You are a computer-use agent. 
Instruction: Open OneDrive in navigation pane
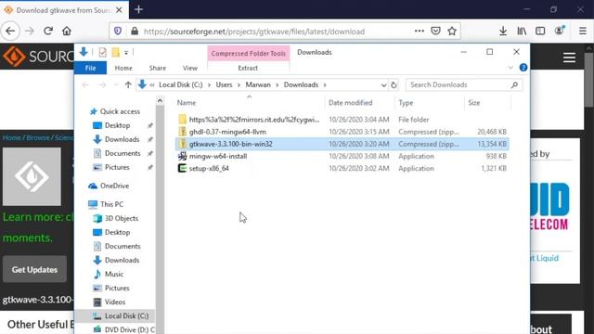pos(114,186)
